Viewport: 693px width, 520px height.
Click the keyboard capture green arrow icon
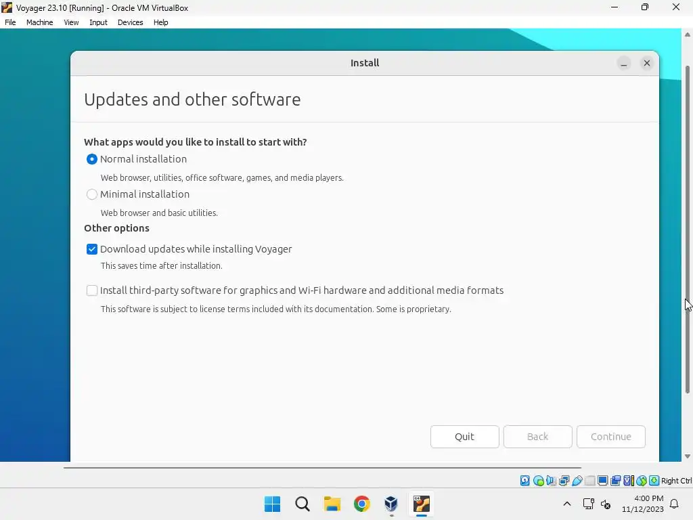coord(654,481)
